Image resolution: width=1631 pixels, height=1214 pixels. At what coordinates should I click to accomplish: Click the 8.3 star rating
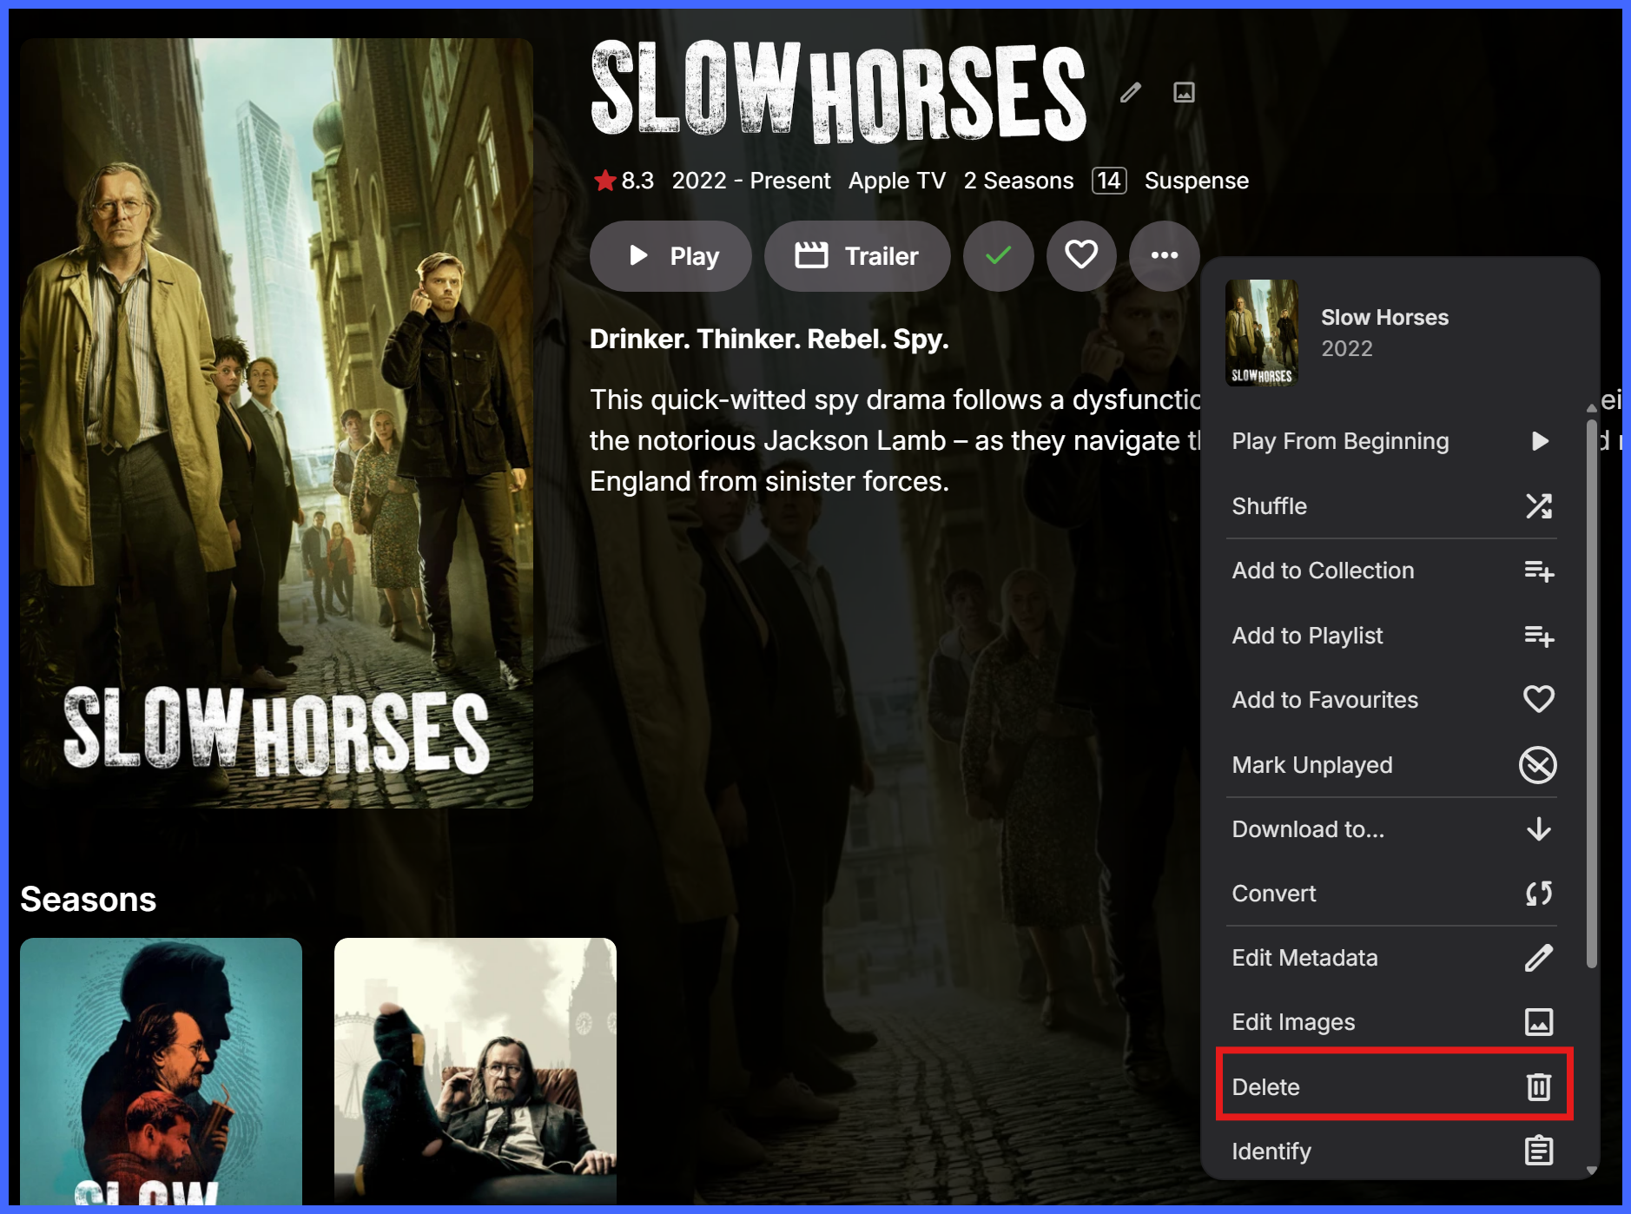[624, 181]
